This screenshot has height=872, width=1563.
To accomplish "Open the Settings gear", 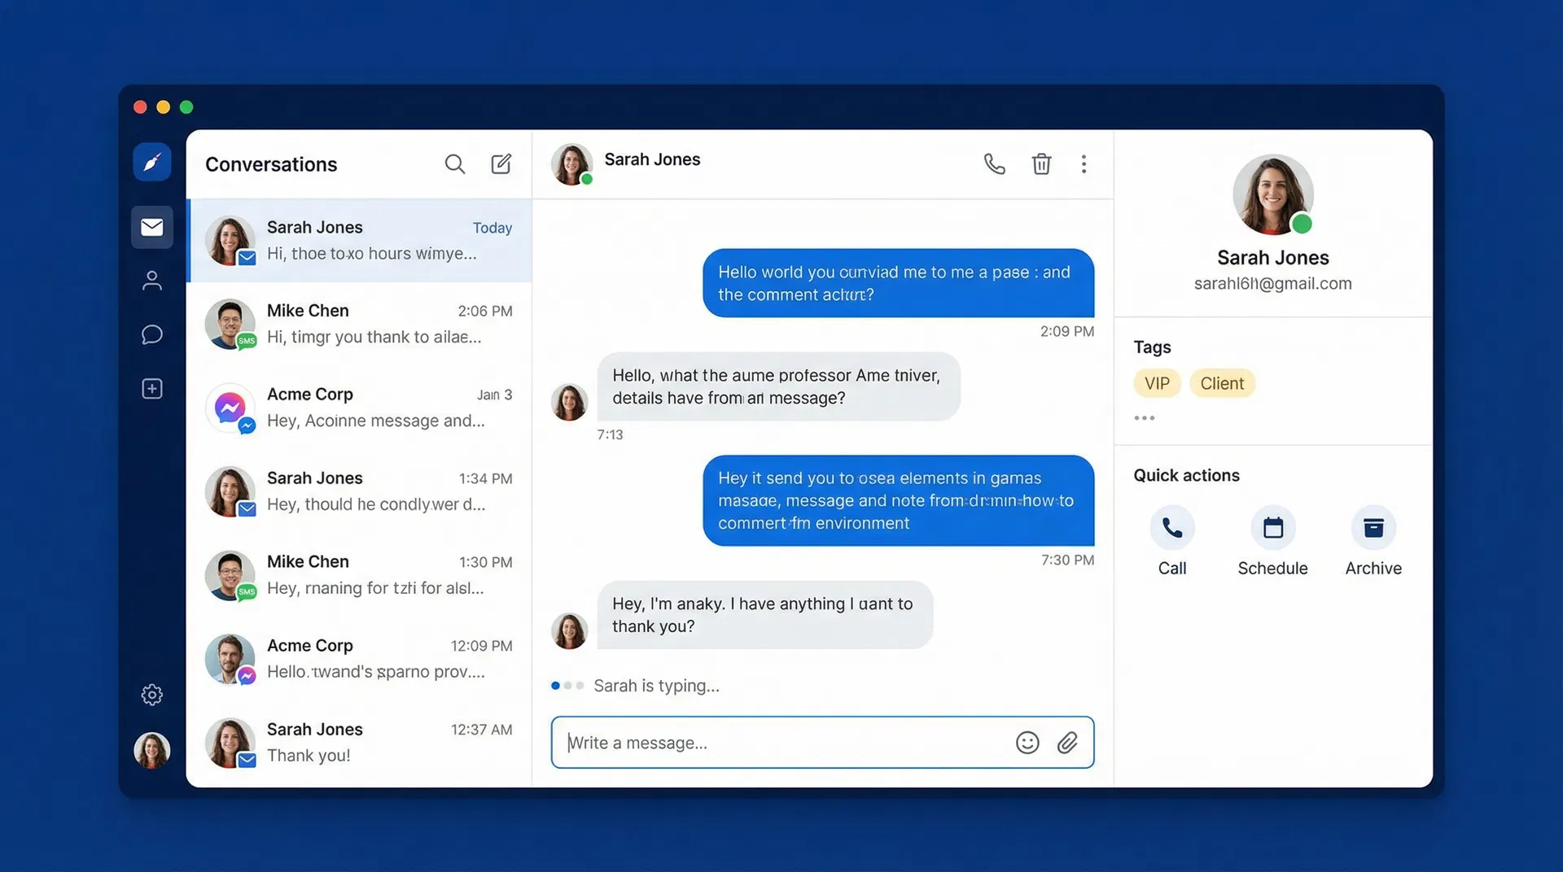I will [x=151, y=694].
